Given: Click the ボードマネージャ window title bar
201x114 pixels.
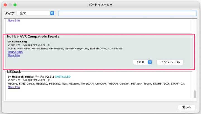Looking at the screenshot, I should pos(100,5).
